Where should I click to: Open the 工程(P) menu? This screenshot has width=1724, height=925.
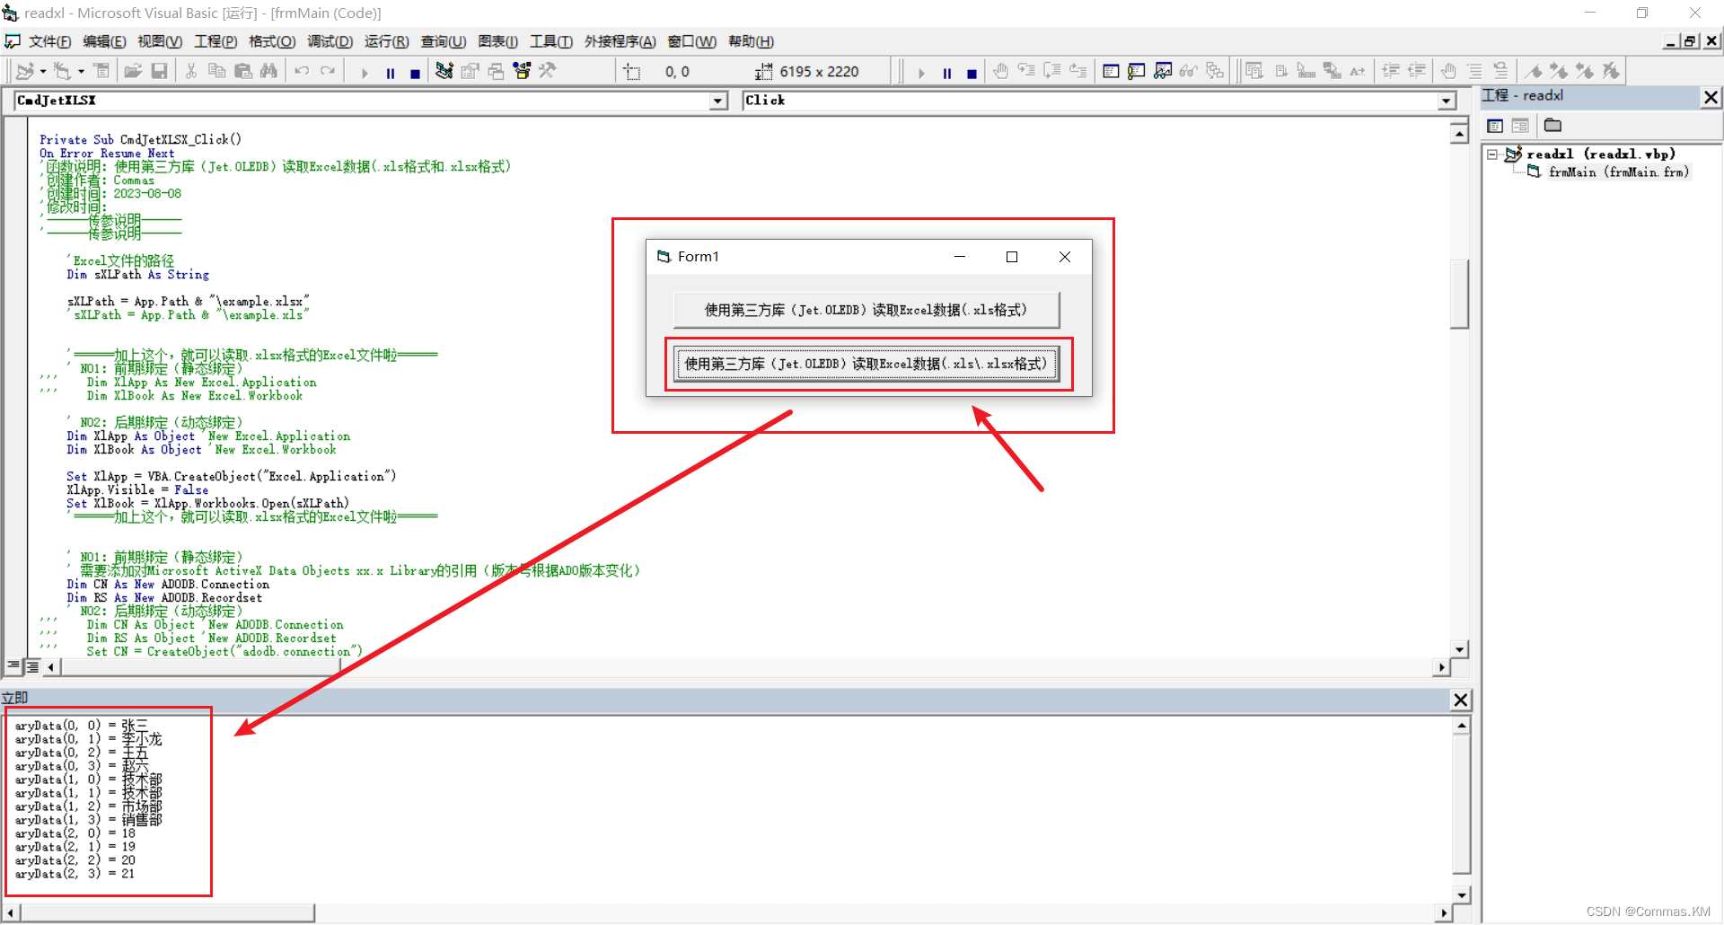[215, 41]
